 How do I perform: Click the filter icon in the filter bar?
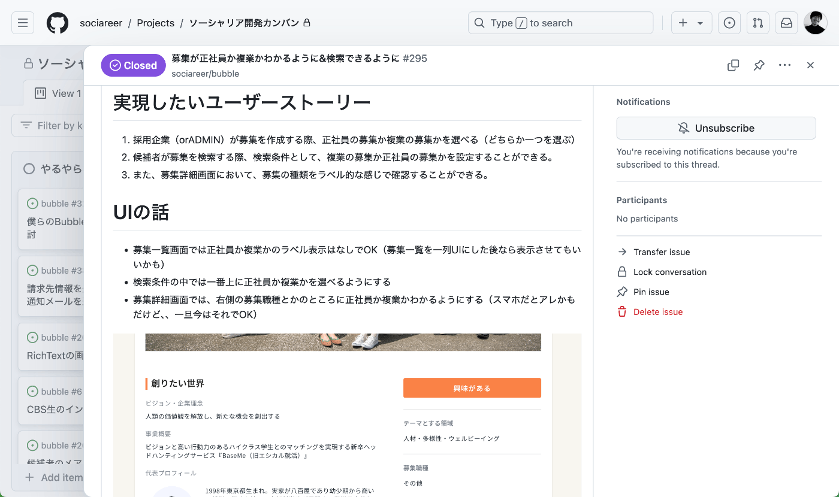coord(26,125)
